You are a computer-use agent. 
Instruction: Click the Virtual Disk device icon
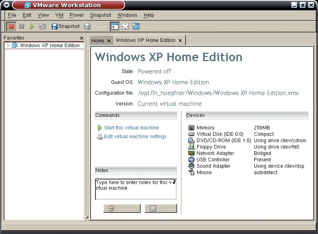(191, 134)
